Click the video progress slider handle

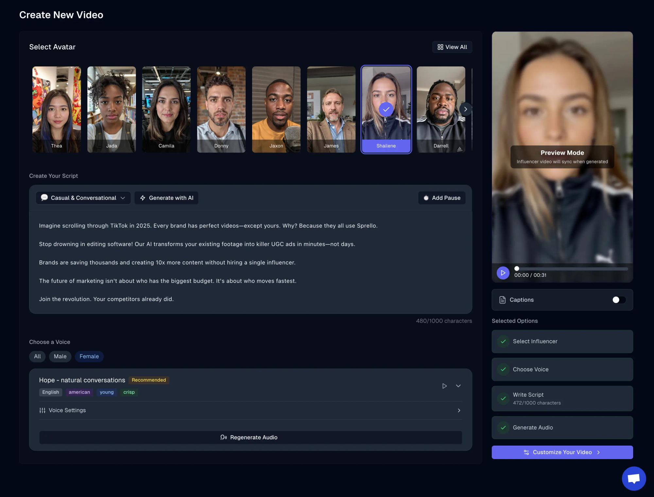[x=517, y=269]
